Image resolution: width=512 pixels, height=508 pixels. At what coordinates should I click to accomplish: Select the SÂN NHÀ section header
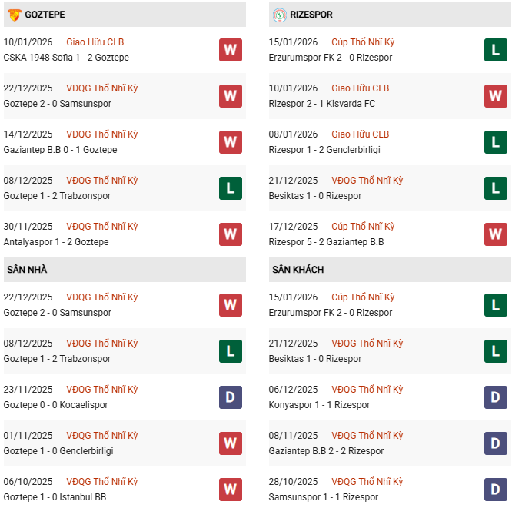click(x=28, y=270)
